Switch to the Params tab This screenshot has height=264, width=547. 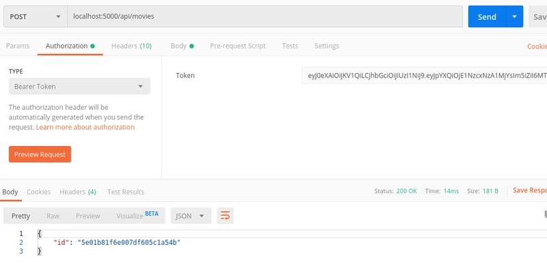click(18, 46)
